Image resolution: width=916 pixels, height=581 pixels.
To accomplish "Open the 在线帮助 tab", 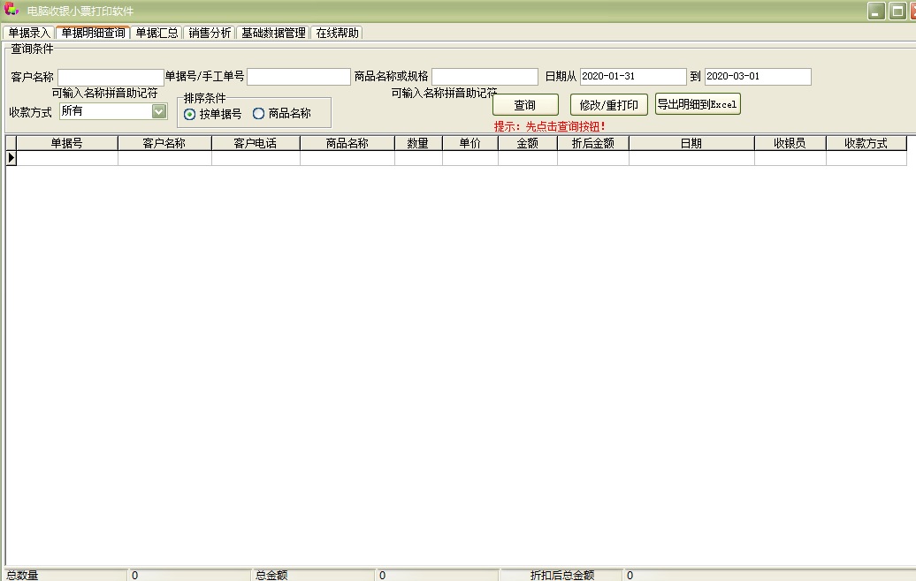I will (337, 33).
